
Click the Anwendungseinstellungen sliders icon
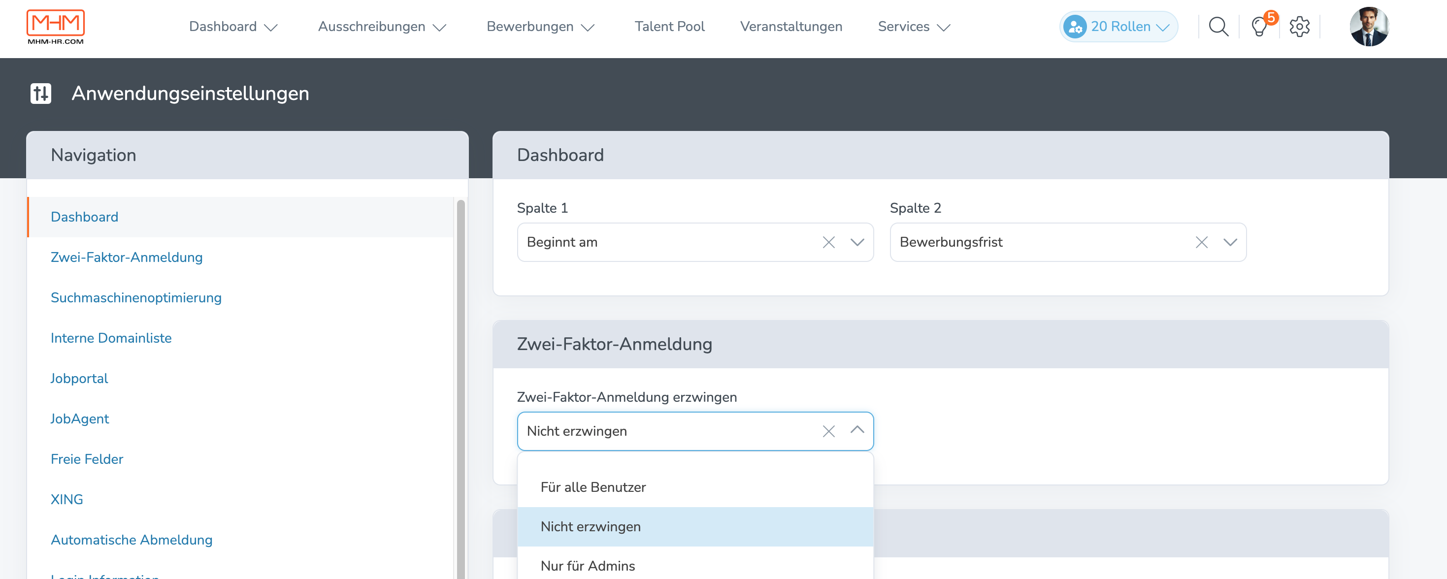click(40, 93)
